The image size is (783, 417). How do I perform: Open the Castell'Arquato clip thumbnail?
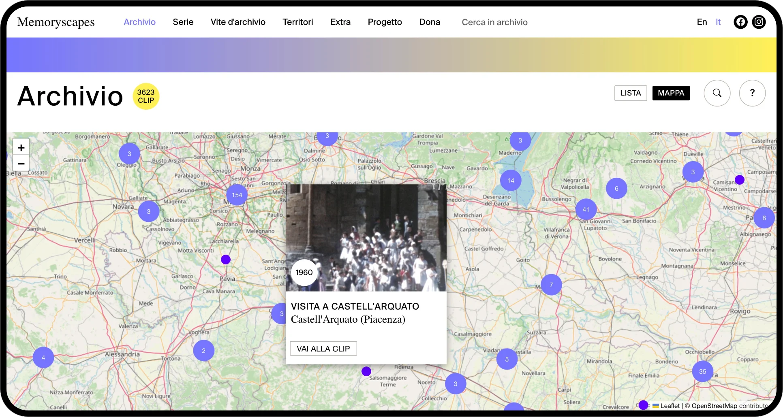coord(366,238)
